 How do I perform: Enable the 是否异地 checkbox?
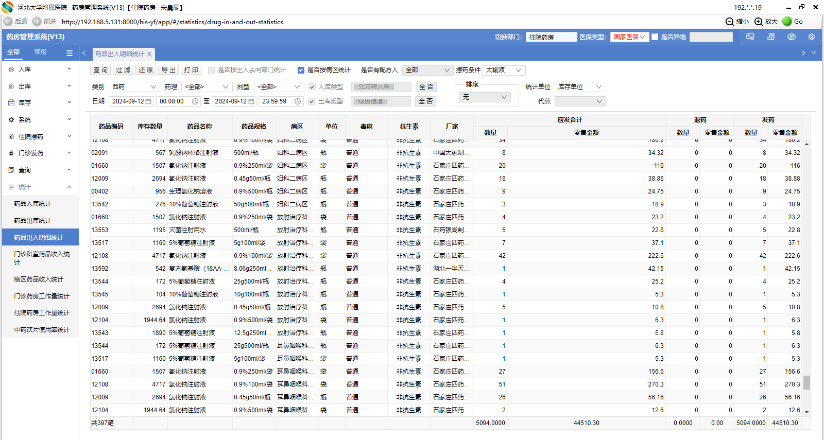click(x=655, y=37)
